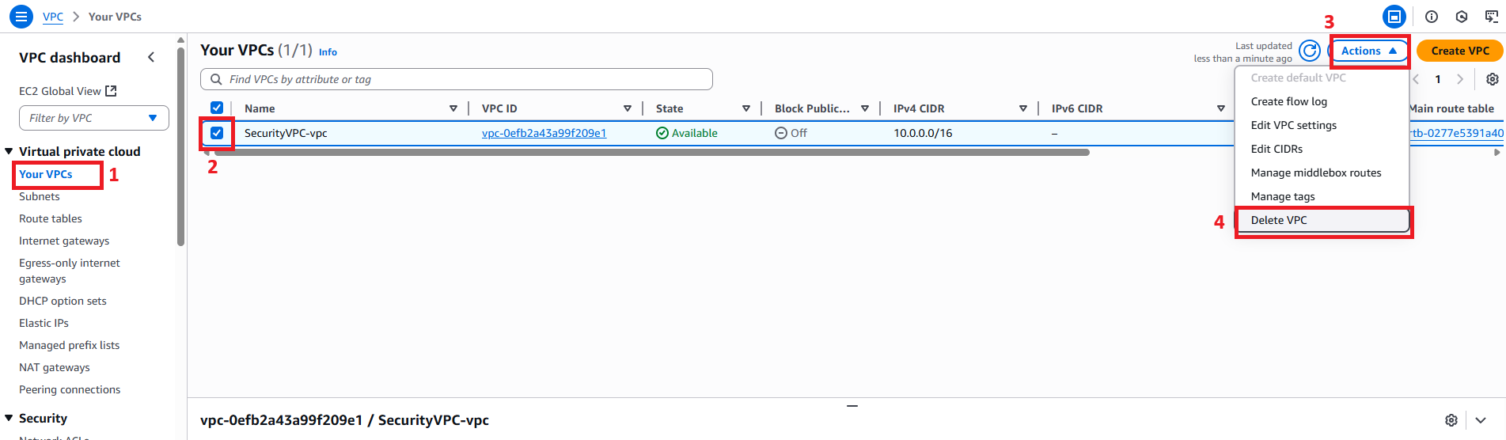Click the Find VPCs search field
Screen dimensions: 1506x440
(x=457, y=79)
